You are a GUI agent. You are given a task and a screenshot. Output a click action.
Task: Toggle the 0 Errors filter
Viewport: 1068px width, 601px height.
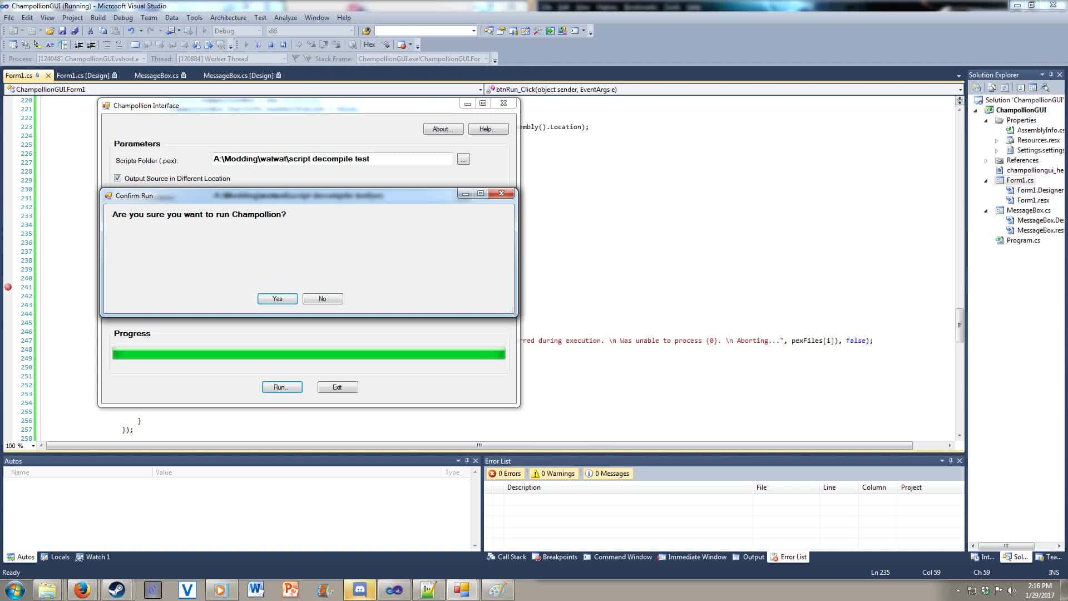505,474
